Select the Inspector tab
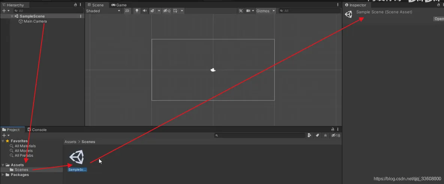Image resolution: width=444 pixels, height=184 pixels. [x=355, y=5]
